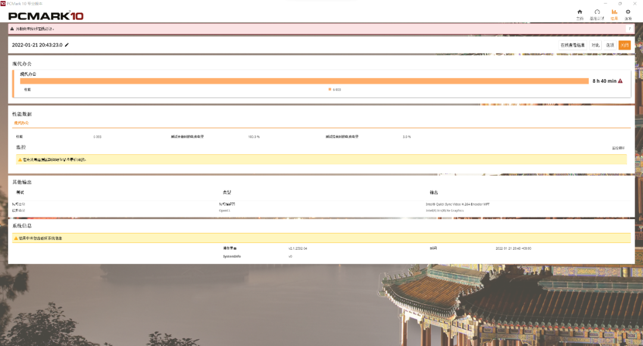Click the 3.0 % battery end value
The width and height of the screenshot is (643, 346).
[x=407, y=136]
